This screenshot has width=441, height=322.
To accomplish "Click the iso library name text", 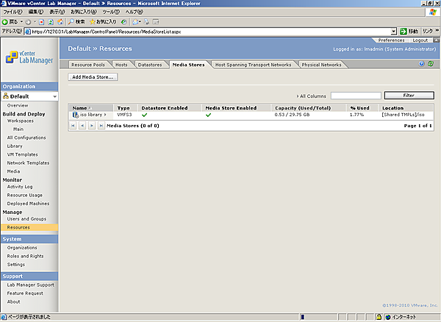I will pyautogui.click(x=91, y=115).
